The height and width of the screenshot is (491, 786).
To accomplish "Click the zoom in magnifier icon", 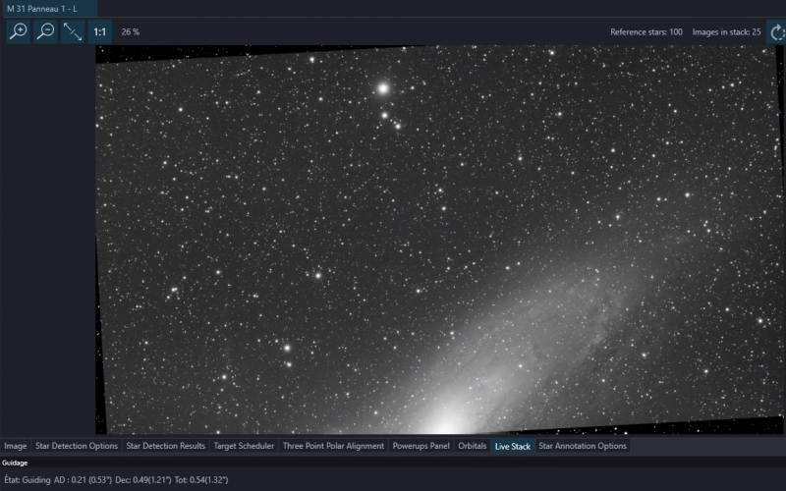I will click(19, 31).
